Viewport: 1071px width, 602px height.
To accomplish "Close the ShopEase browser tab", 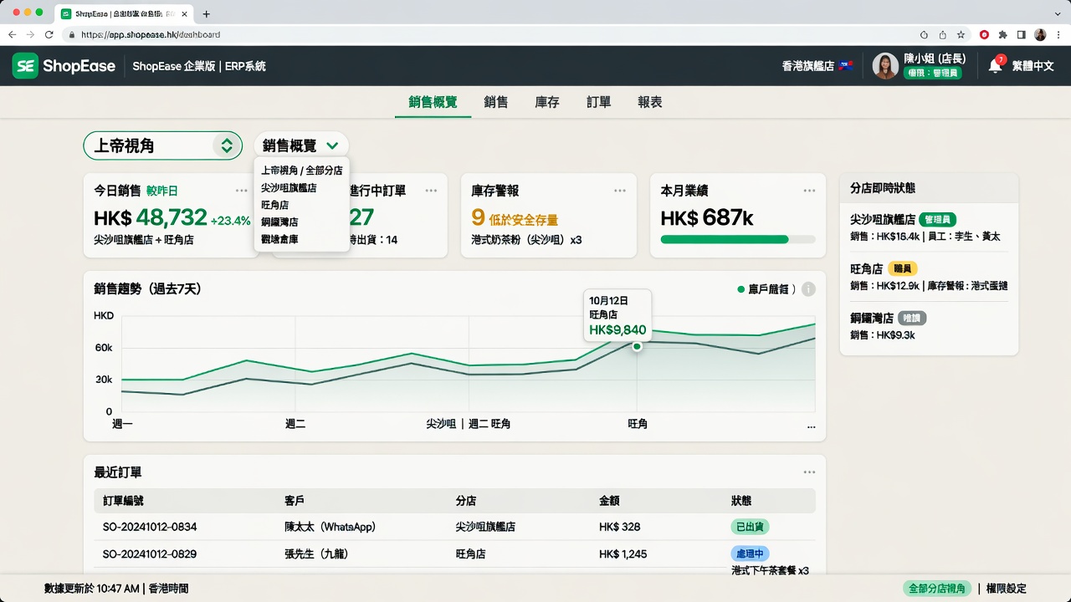I will (x=184, y=13).
